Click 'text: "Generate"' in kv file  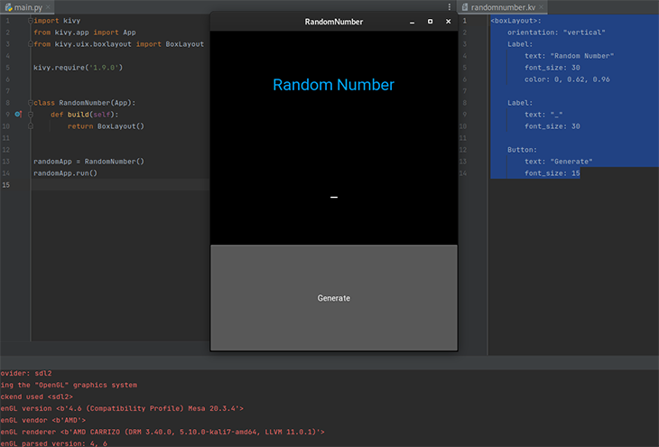559,162
